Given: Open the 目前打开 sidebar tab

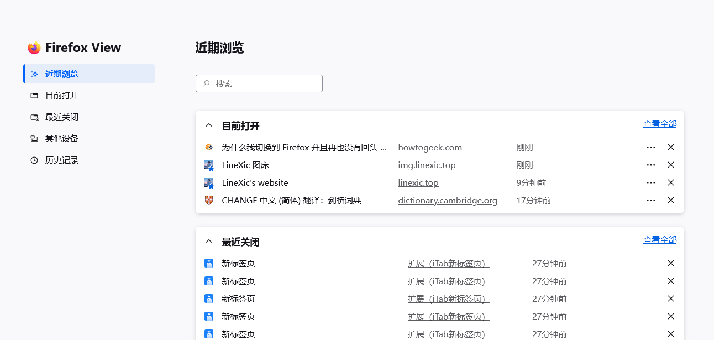Looking at the screenshot, I should (61, 96).
